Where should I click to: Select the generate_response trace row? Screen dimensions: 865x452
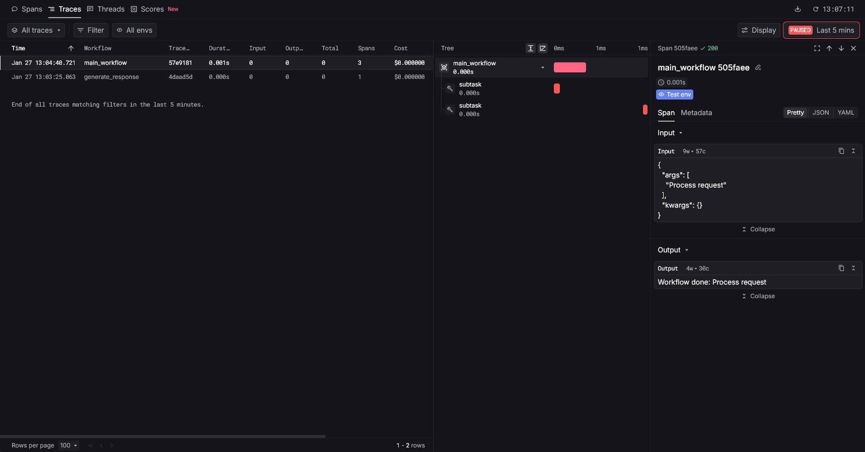click(x=111, y=77)
